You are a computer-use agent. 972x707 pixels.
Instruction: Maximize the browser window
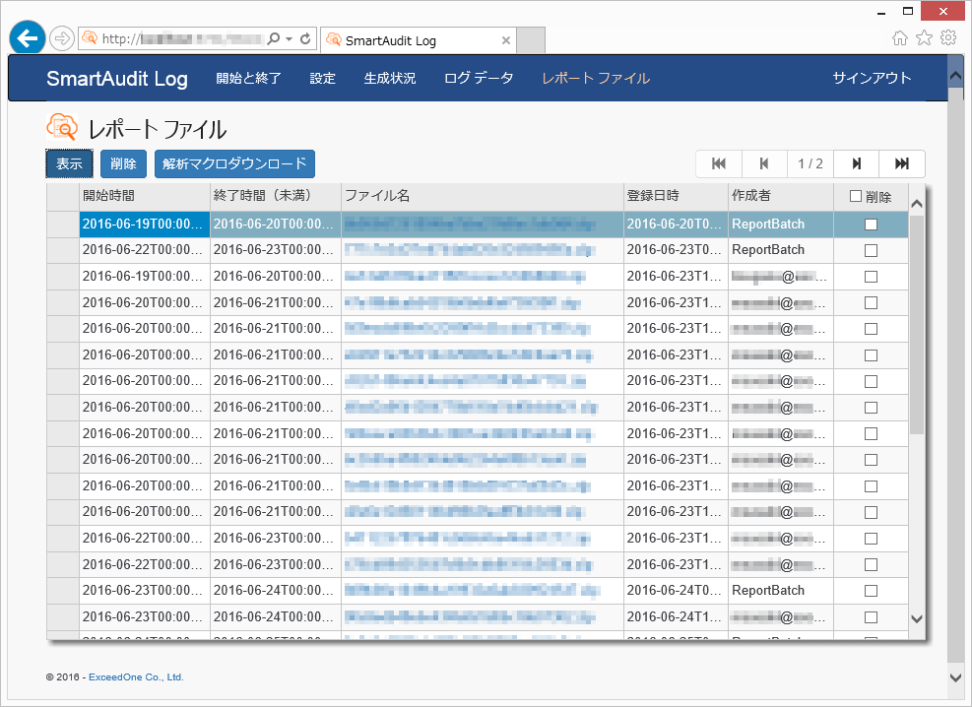coord(908,11)
